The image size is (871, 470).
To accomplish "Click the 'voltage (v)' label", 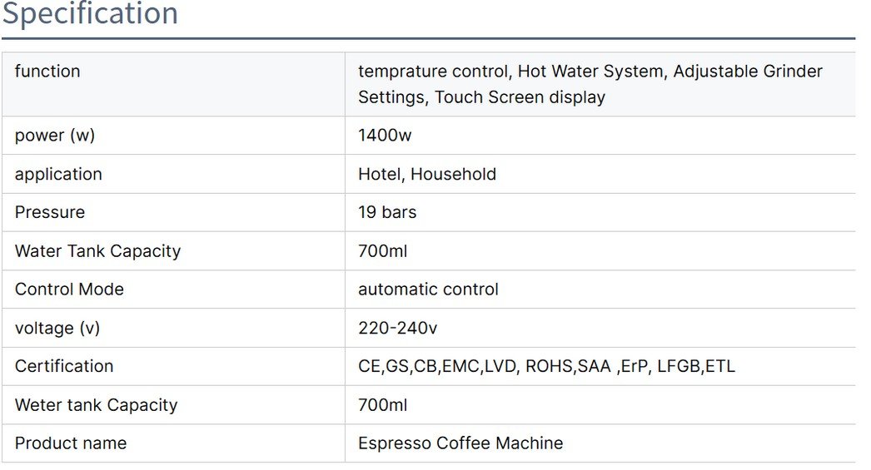I will [57, 328].
